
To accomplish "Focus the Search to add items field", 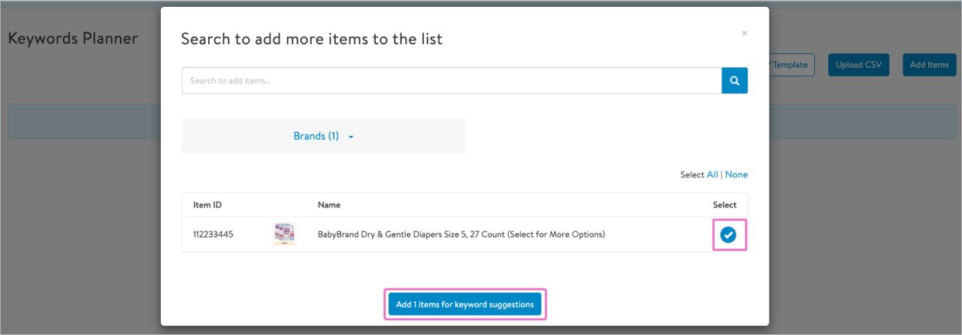I will click(451, 80).
